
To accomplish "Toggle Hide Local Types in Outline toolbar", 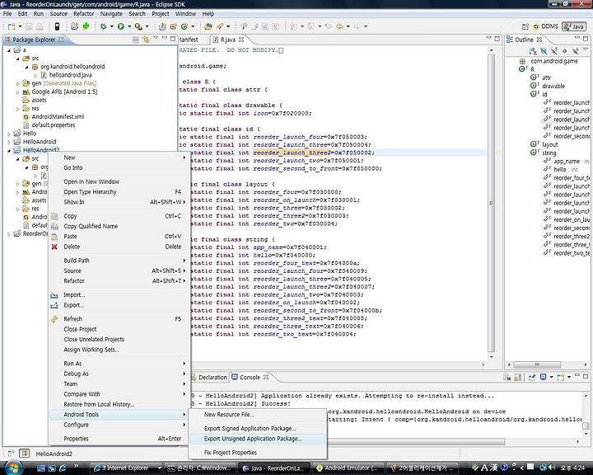I will pos(575,51).
